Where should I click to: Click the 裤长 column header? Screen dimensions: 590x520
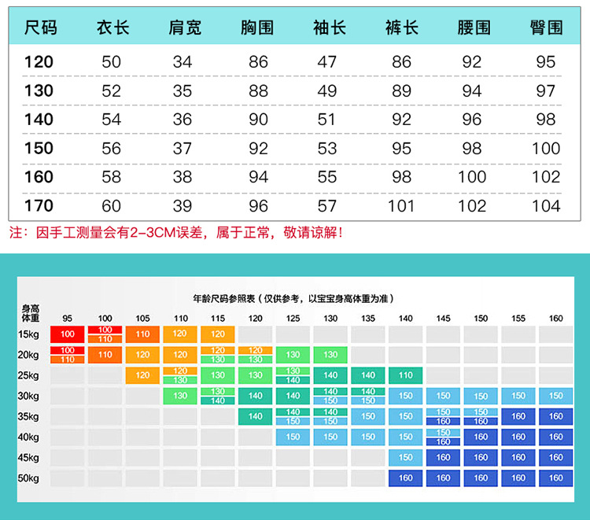tap(402, 28)
